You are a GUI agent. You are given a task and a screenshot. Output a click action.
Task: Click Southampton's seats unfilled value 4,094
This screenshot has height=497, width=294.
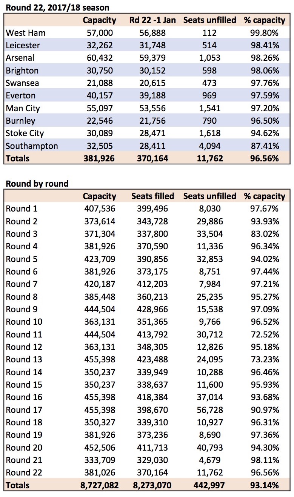tap(209, 146)
